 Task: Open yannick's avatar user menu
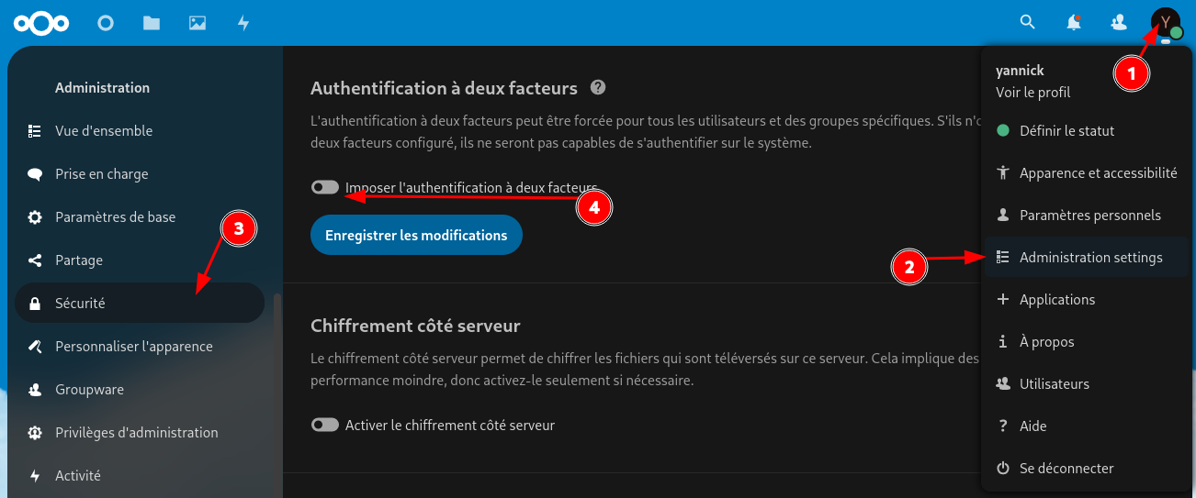(x=1165, y=22)
